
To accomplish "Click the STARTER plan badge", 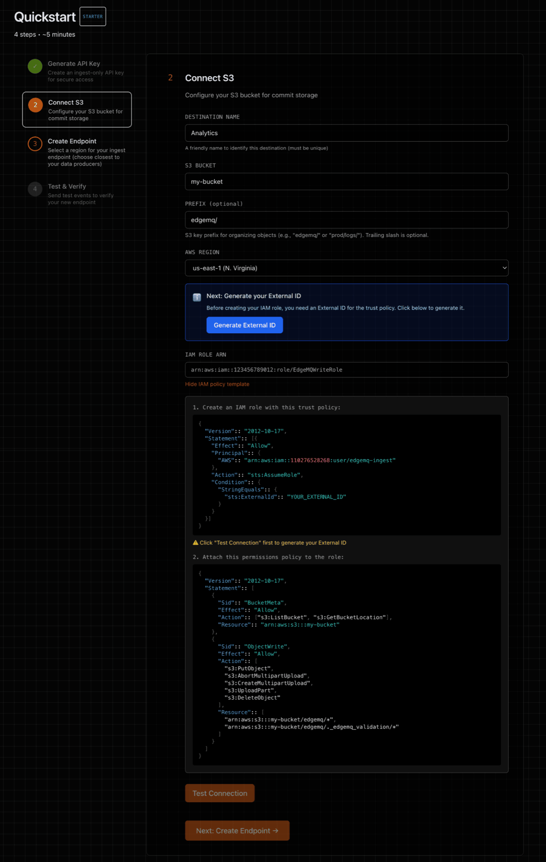I will (93, 17).
